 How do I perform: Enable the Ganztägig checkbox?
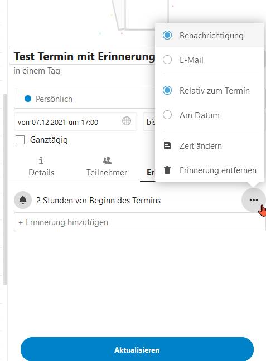20,140
